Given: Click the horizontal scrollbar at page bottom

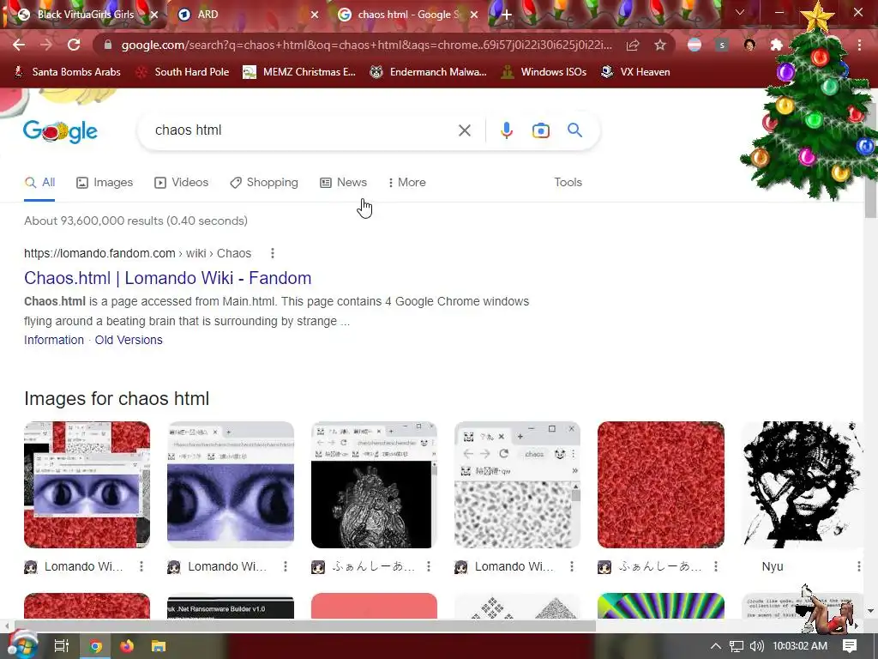Looking at the screenshot, I should [305, 626].
